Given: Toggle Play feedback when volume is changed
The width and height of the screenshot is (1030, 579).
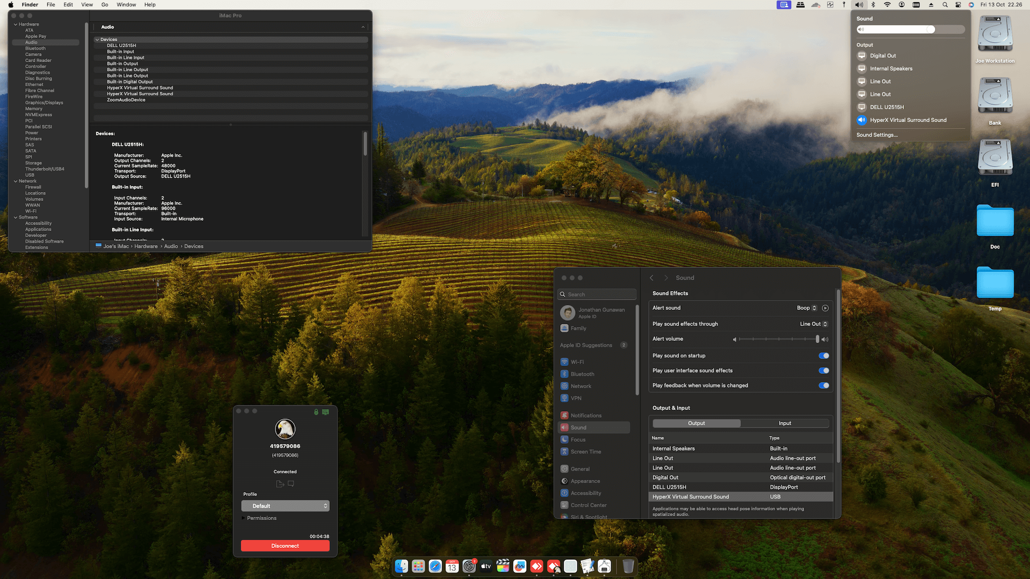Looking at the screenshot, I should click(x=823, y=386).
